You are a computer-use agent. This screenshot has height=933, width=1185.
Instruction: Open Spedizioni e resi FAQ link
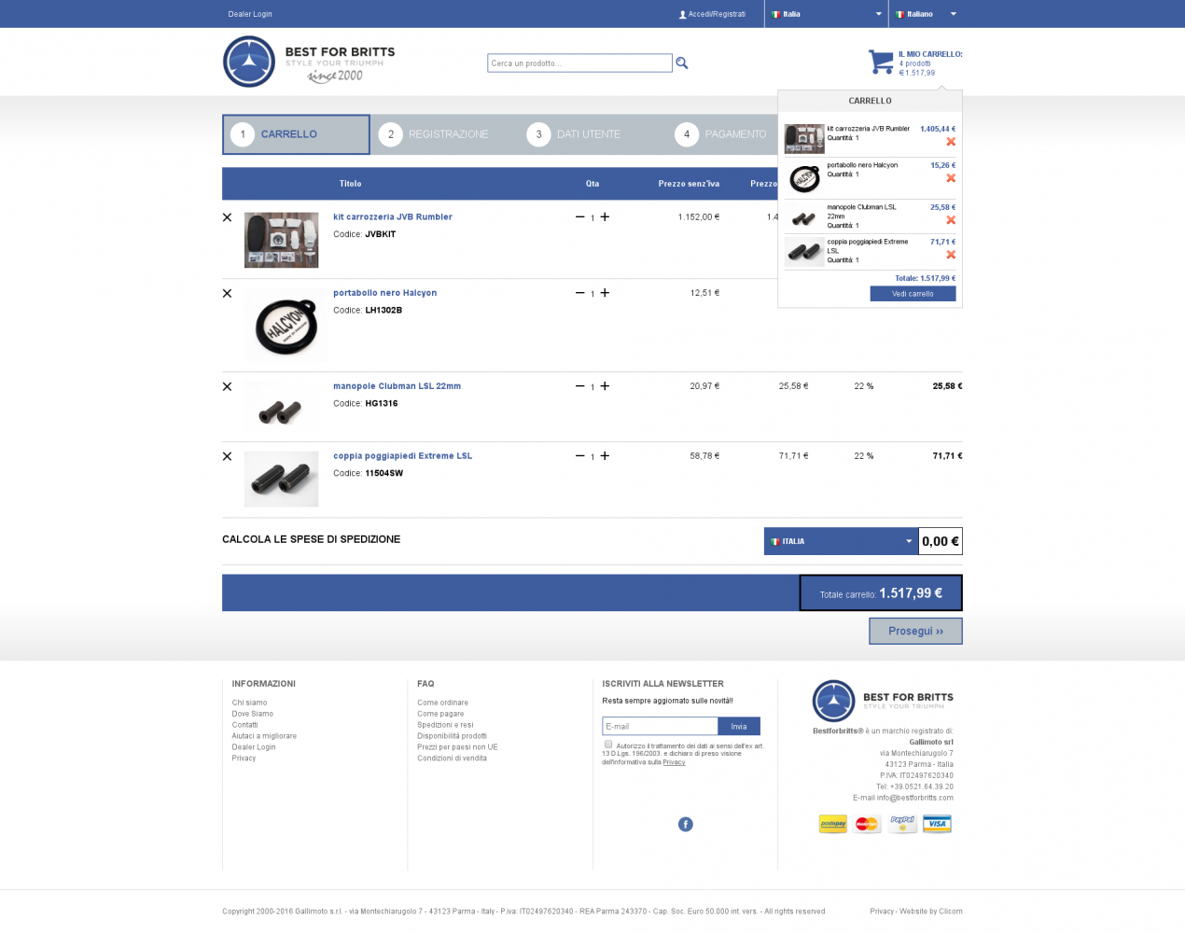click(445, 725)
